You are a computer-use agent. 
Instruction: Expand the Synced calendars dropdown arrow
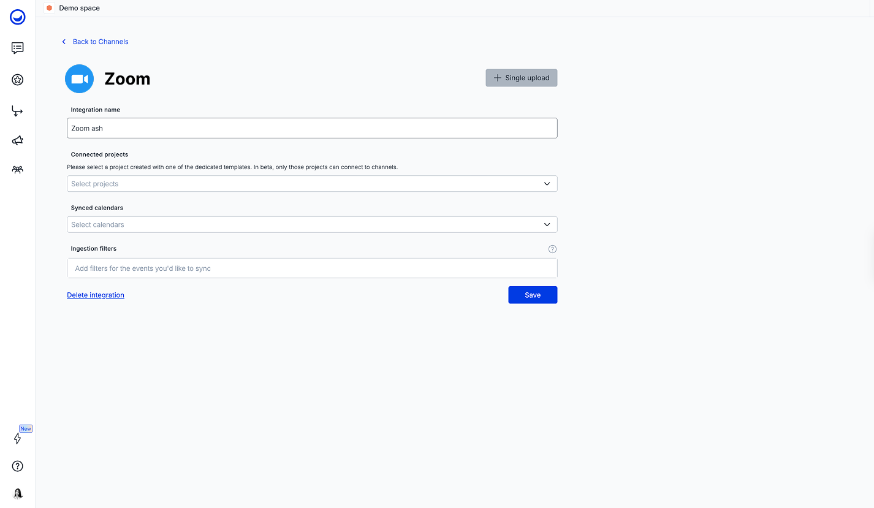(x=547, y=224)
